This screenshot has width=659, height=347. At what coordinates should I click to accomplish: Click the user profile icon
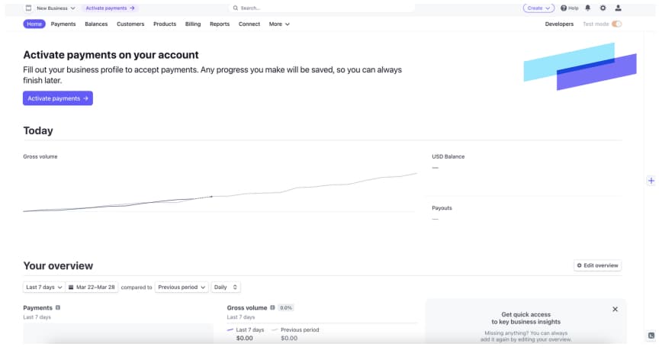click(x=618, y=8)
